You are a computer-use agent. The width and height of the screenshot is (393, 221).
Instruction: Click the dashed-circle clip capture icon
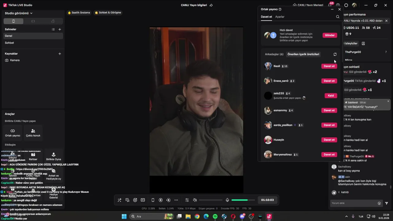pos(168,200)
